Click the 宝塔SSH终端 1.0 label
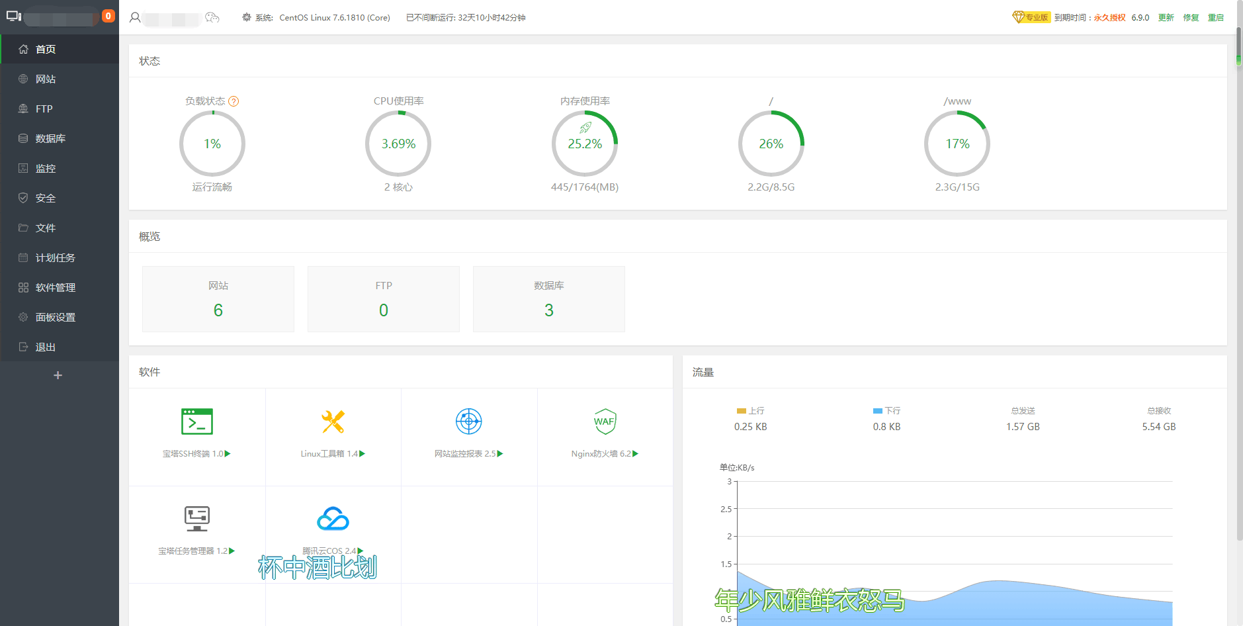 (x=196, y=454)
